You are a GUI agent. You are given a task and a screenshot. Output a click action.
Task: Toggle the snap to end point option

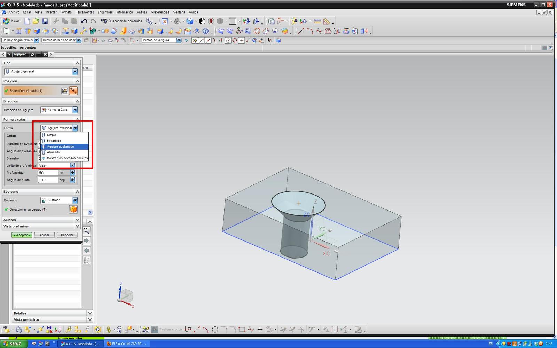point(202,40)
